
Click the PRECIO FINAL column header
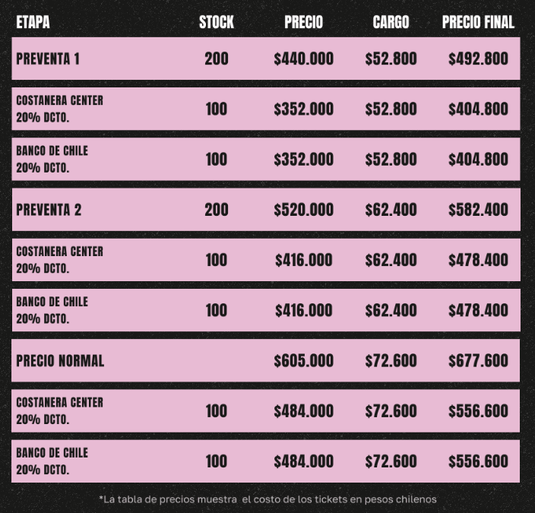click(478, 23)
